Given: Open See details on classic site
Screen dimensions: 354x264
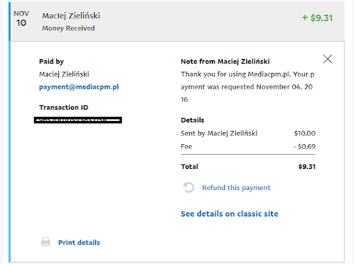Looking at the screenshot, I should [230, 214].
